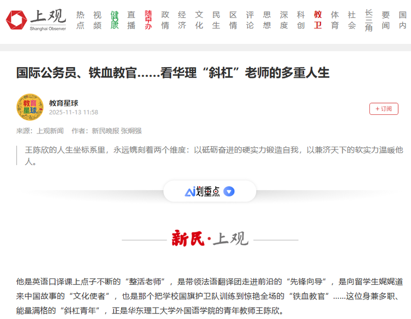Click the Shanghai Observer logo

[36, 20]
